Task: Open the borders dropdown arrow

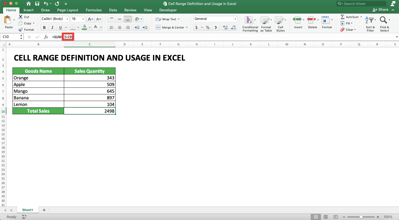Action: 78,27
